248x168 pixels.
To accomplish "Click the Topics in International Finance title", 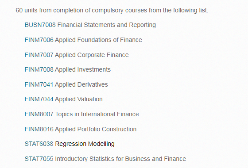I will (x=97, y=114).
